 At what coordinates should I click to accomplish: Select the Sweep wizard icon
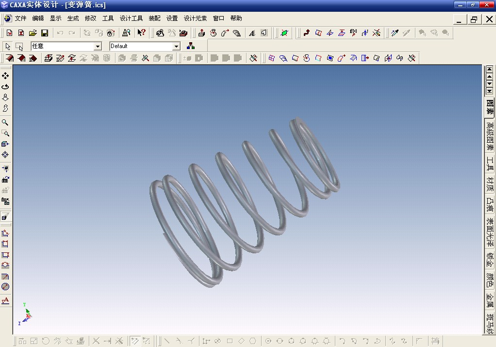coord(225,33)
